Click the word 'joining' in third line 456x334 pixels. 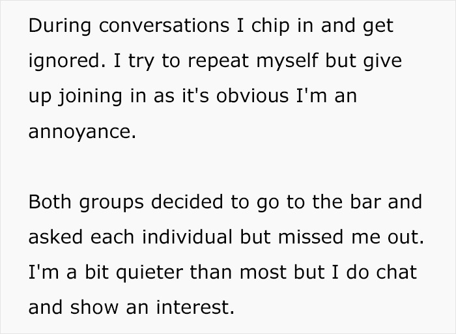pyautogui.click(x=91, y=96)
